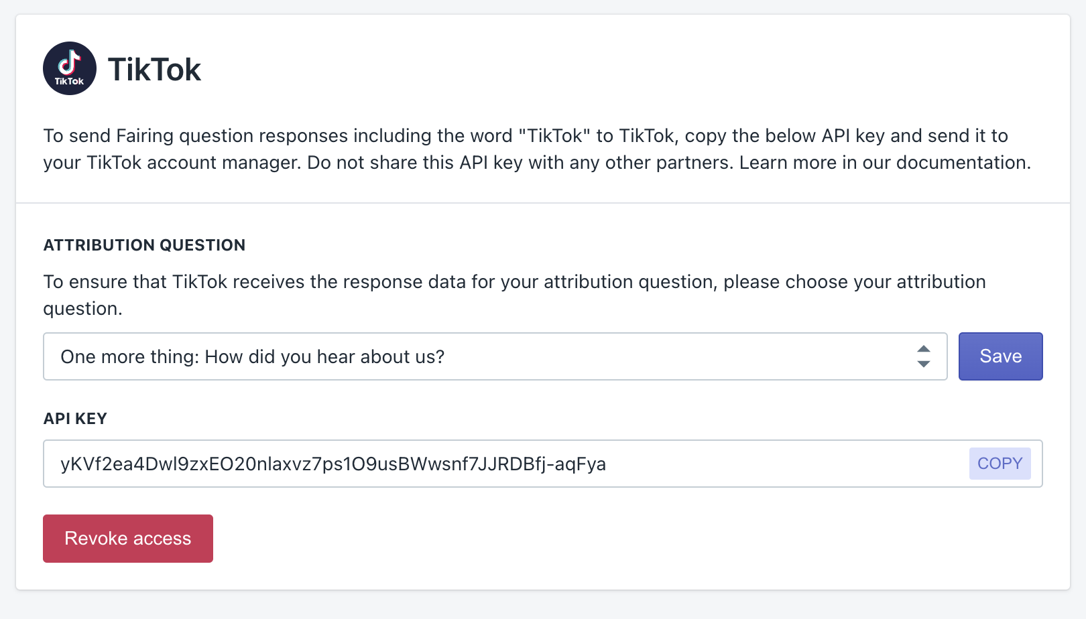Click the ATTRIBUTION QUESTION section heading

144,245
